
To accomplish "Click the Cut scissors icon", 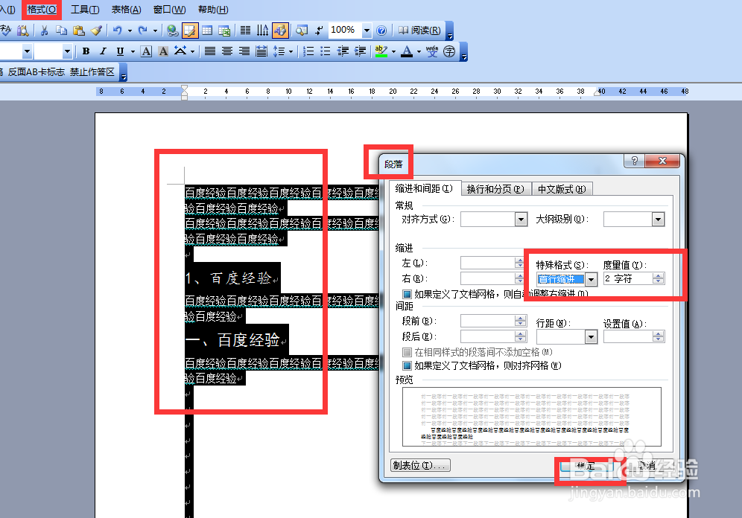I will click(x=45, y=31).
